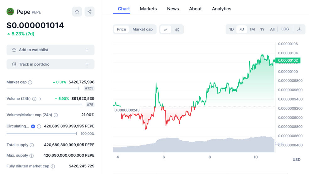Switch to line chart view icon
Image resolution: width=309 pixels, height=174 pixels.
coord(165,30)
